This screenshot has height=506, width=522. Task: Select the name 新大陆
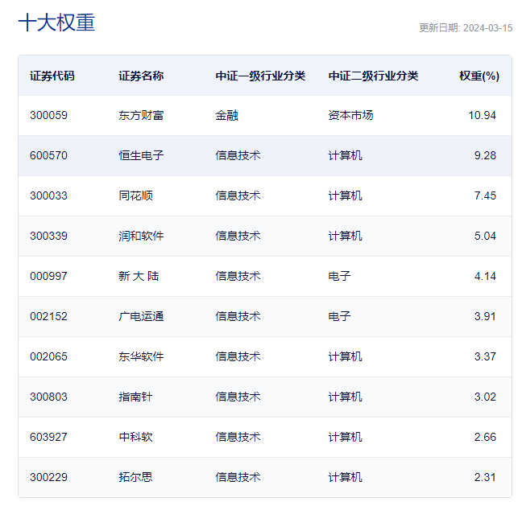tap(139, 276)
